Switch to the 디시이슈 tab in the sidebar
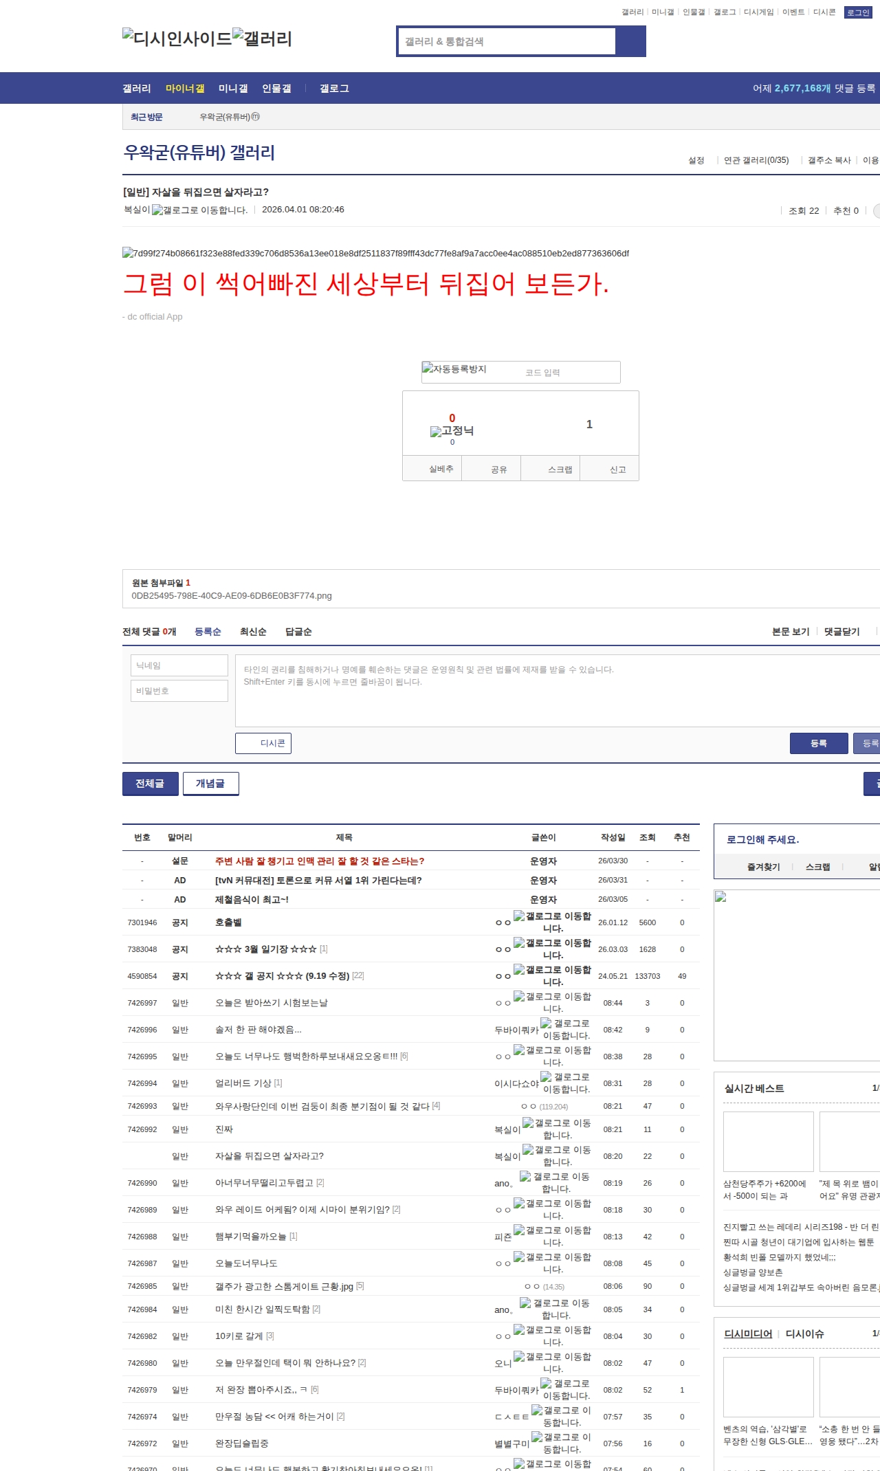This screenshot has height=1471, width=880. tap(804, 1334)
